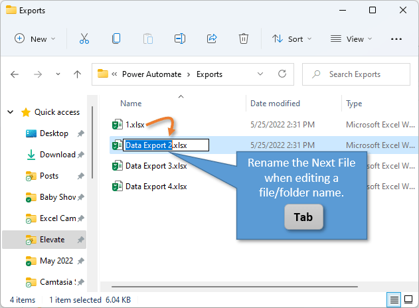Click the Copy icon in toolbar
This screenshot has height=308, width=419.
pyautogui.click(x=116, y=39)
